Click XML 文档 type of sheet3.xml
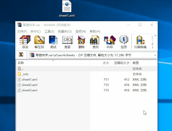 (139, 90)
